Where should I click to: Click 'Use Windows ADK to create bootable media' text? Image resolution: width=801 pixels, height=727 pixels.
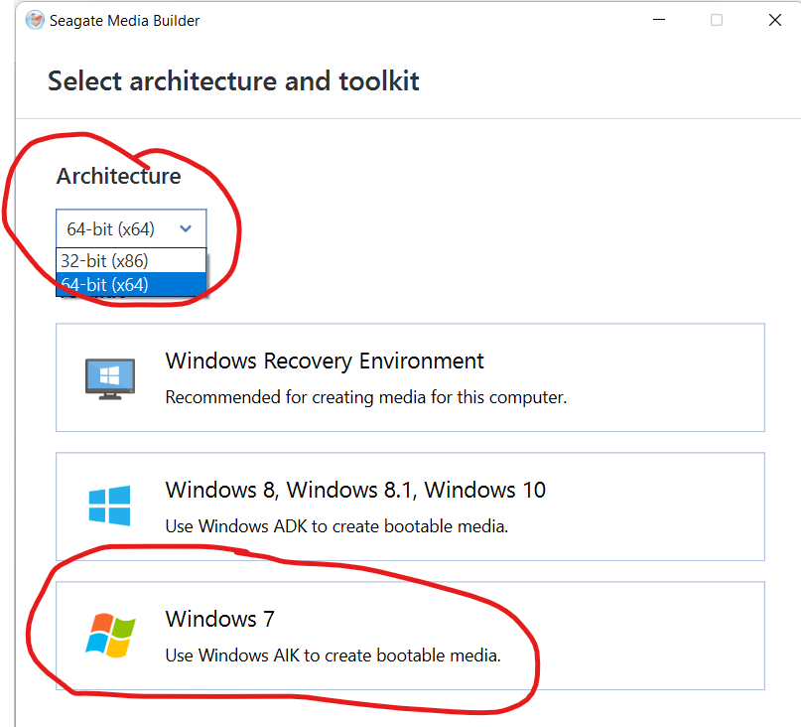click(336, 526)
